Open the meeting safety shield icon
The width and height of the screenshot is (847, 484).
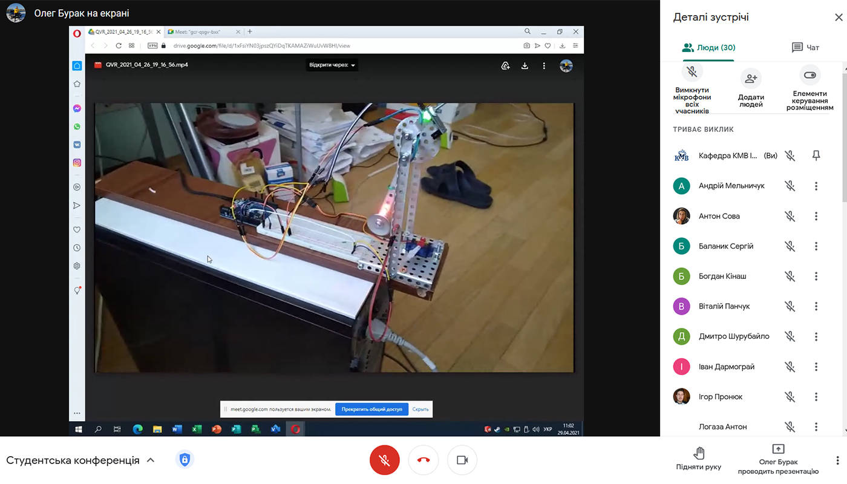tap(185, 460)
